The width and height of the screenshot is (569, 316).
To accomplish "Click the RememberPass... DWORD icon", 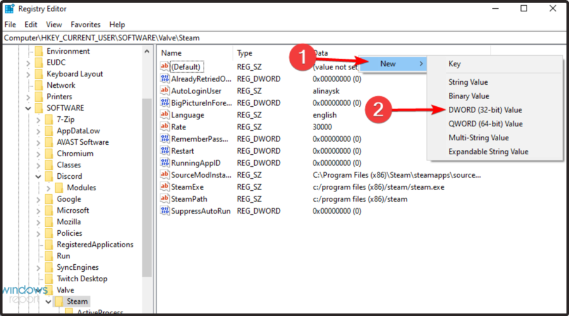I will (165, 138).
